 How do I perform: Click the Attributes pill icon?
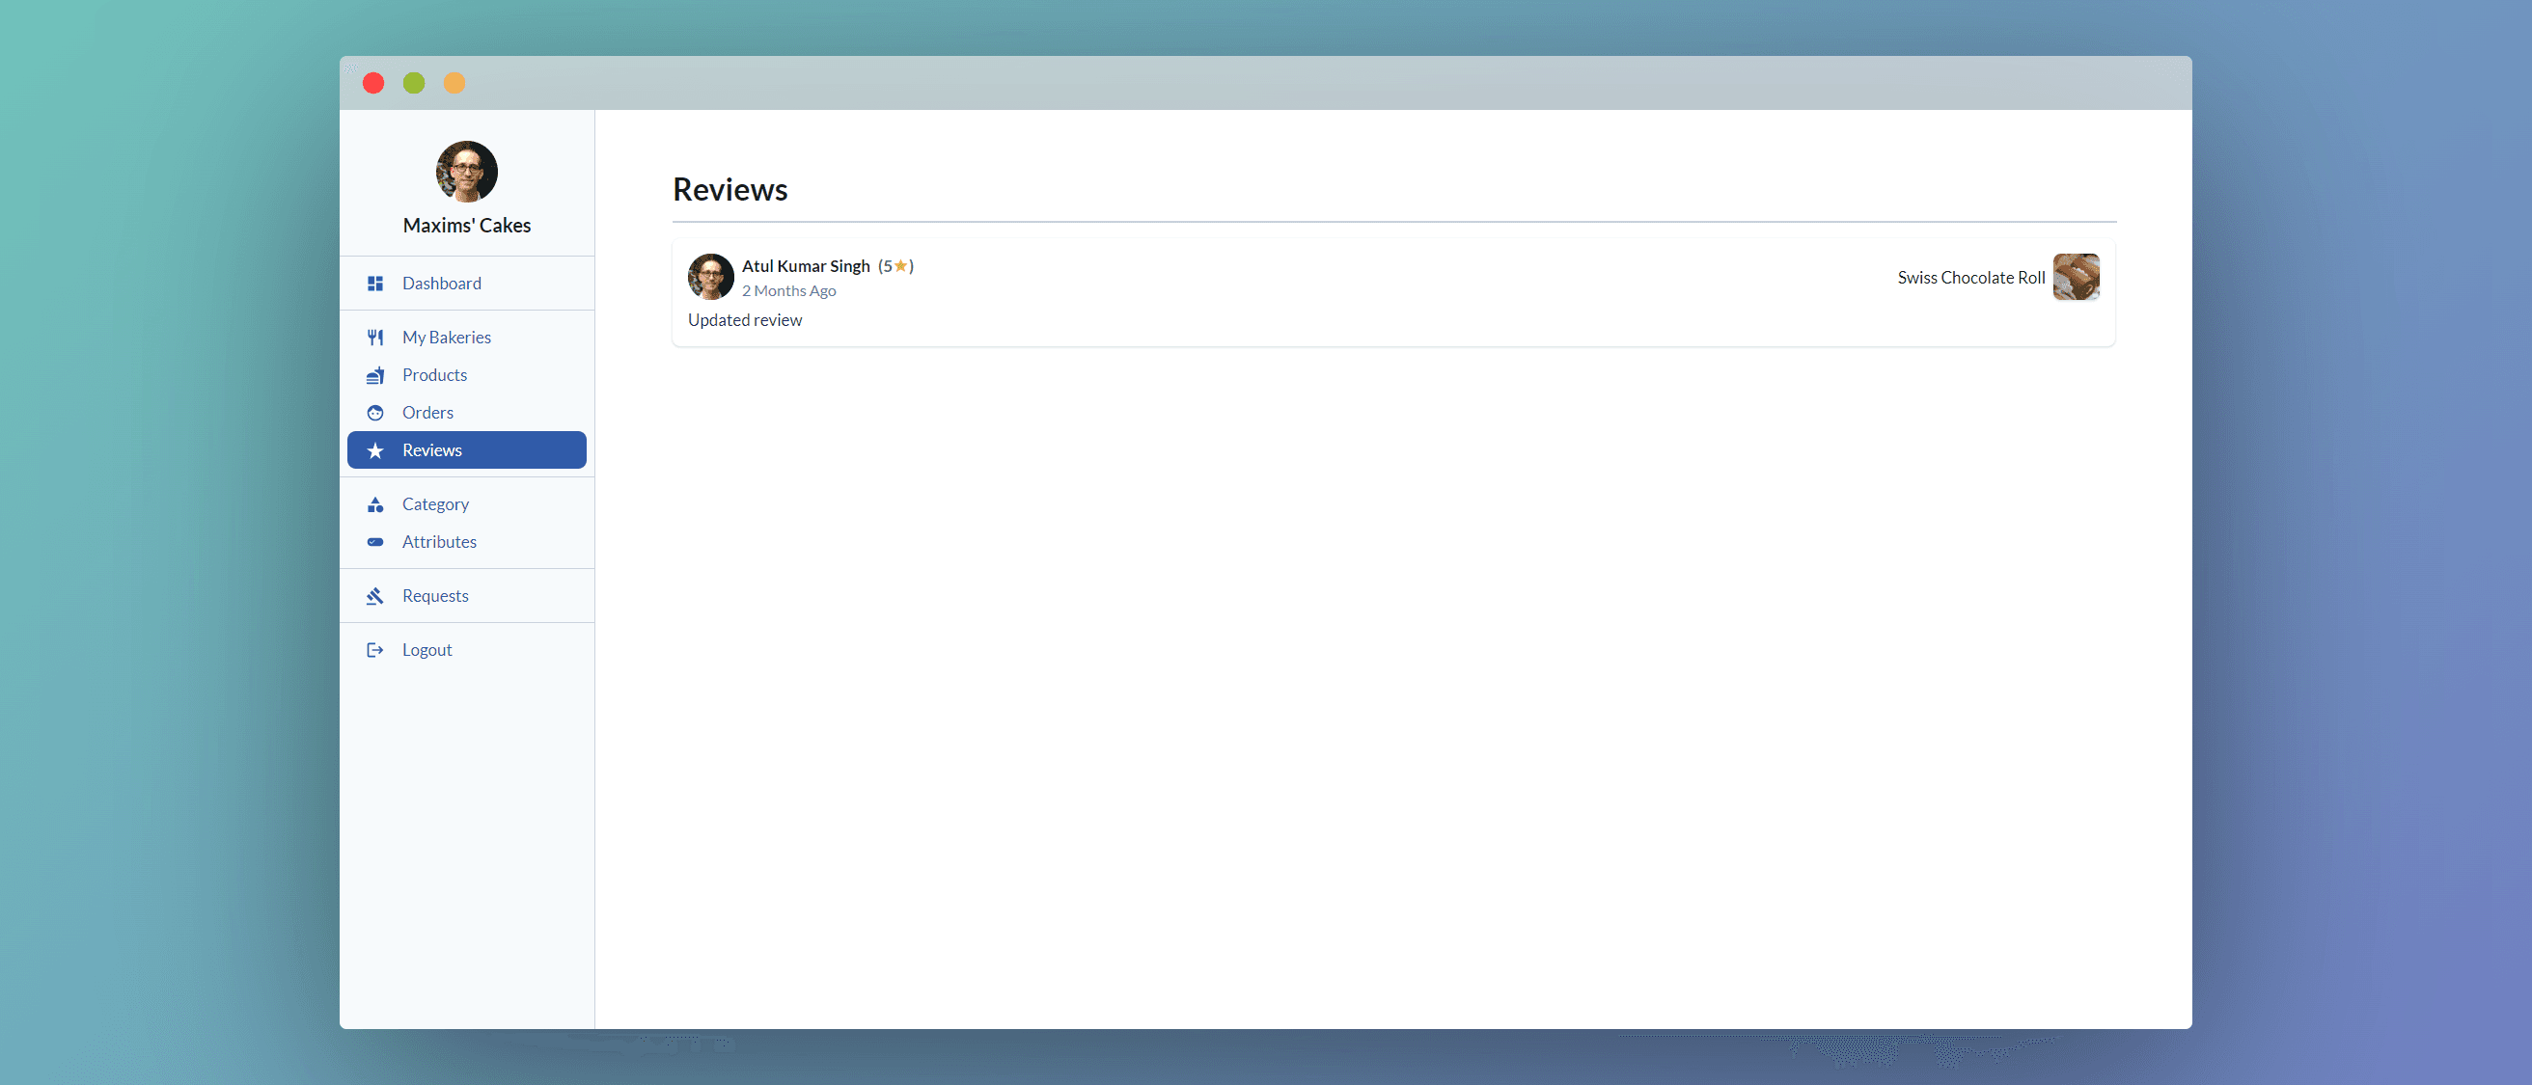click(374, 541)
